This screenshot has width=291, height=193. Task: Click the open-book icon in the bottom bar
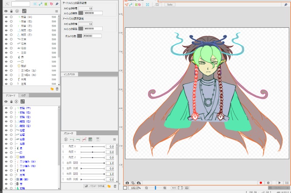[x=187, y=188]
